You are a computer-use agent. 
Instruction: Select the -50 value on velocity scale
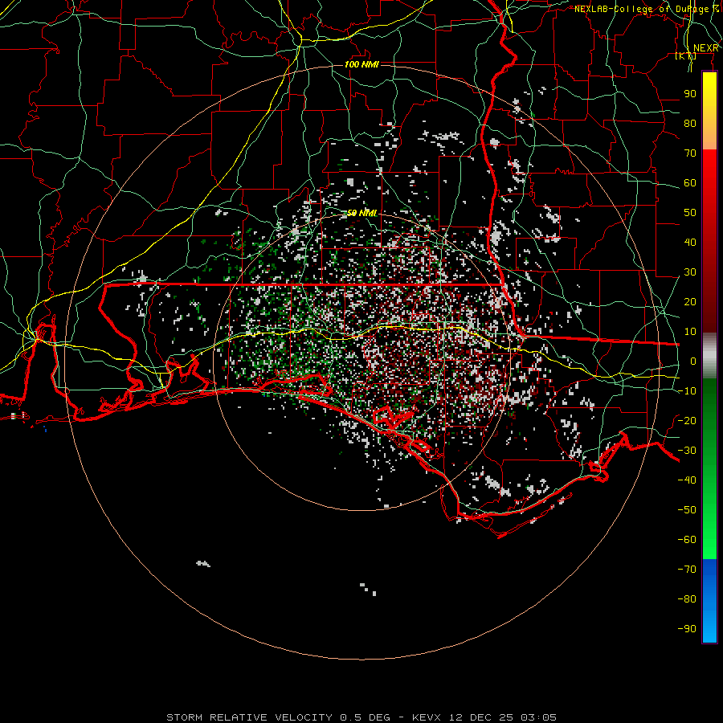click(687, 510)
